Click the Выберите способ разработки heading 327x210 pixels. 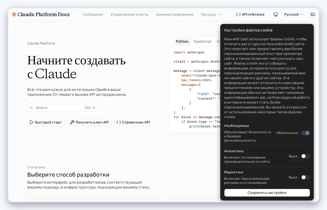[x=68, y=175]
